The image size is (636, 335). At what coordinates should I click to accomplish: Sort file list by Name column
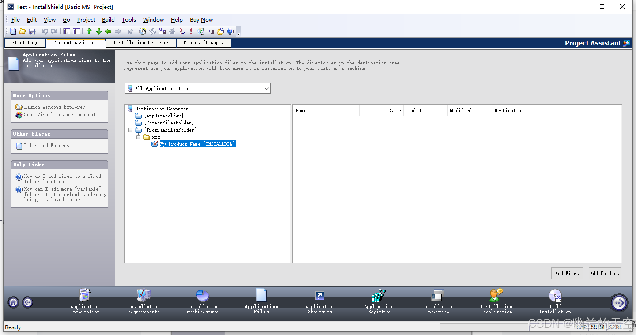pos(326,110)
